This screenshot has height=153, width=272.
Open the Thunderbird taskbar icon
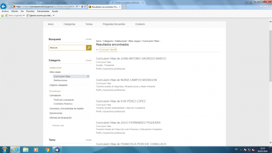click(57, 150)
